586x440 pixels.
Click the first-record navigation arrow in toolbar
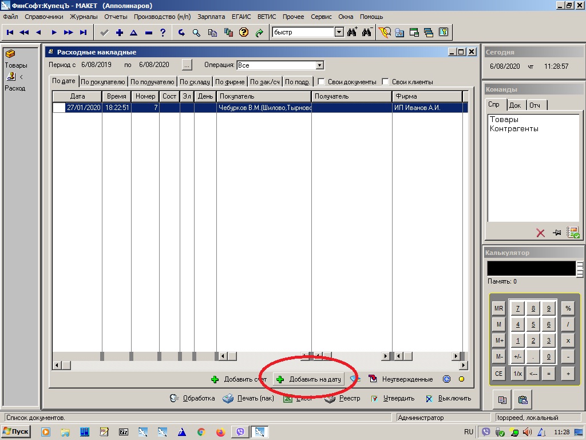(10, 33)
